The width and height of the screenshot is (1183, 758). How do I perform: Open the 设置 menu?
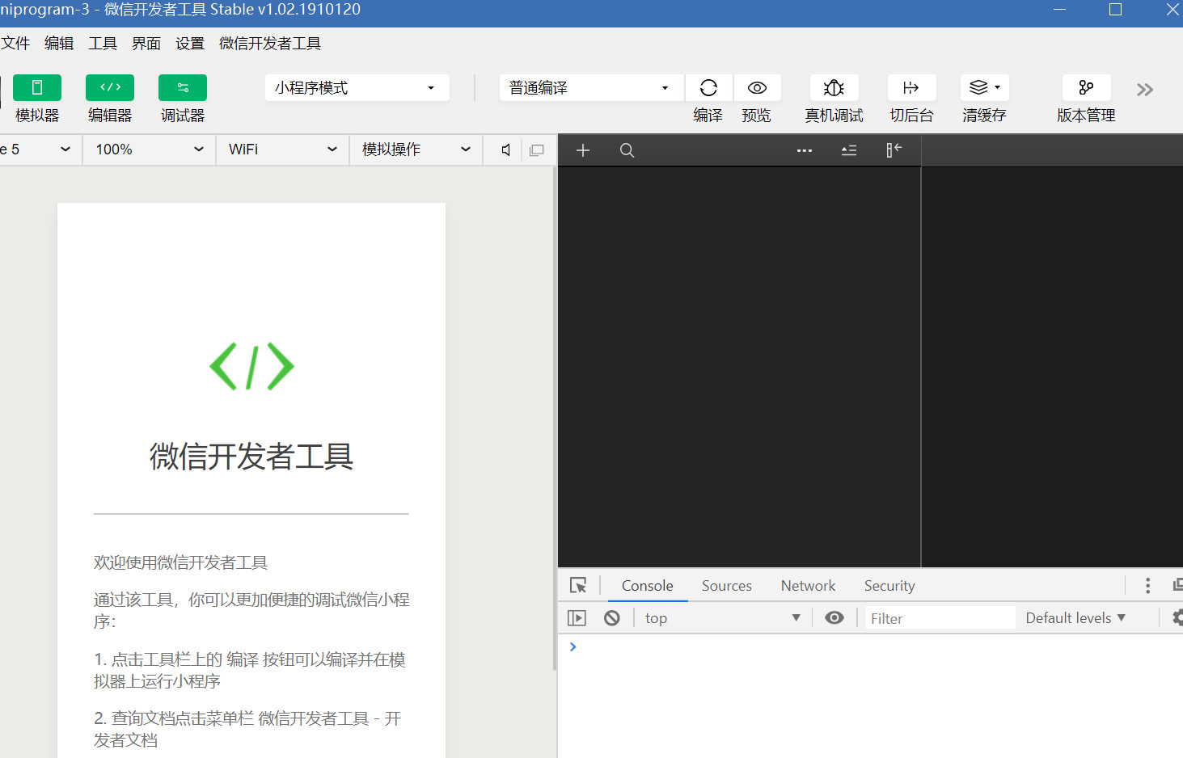190,44
